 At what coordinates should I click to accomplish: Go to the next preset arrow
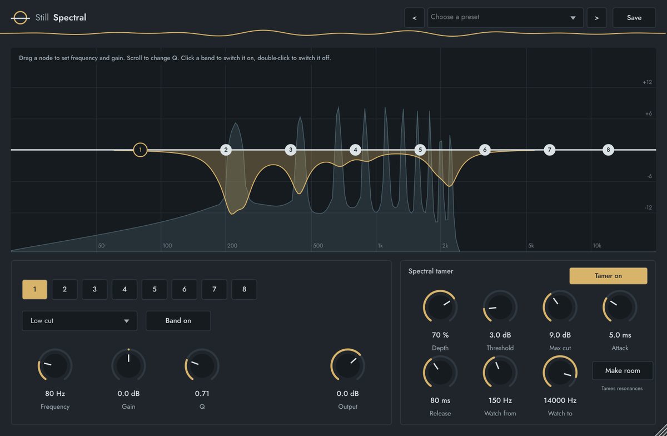(596, 18)
